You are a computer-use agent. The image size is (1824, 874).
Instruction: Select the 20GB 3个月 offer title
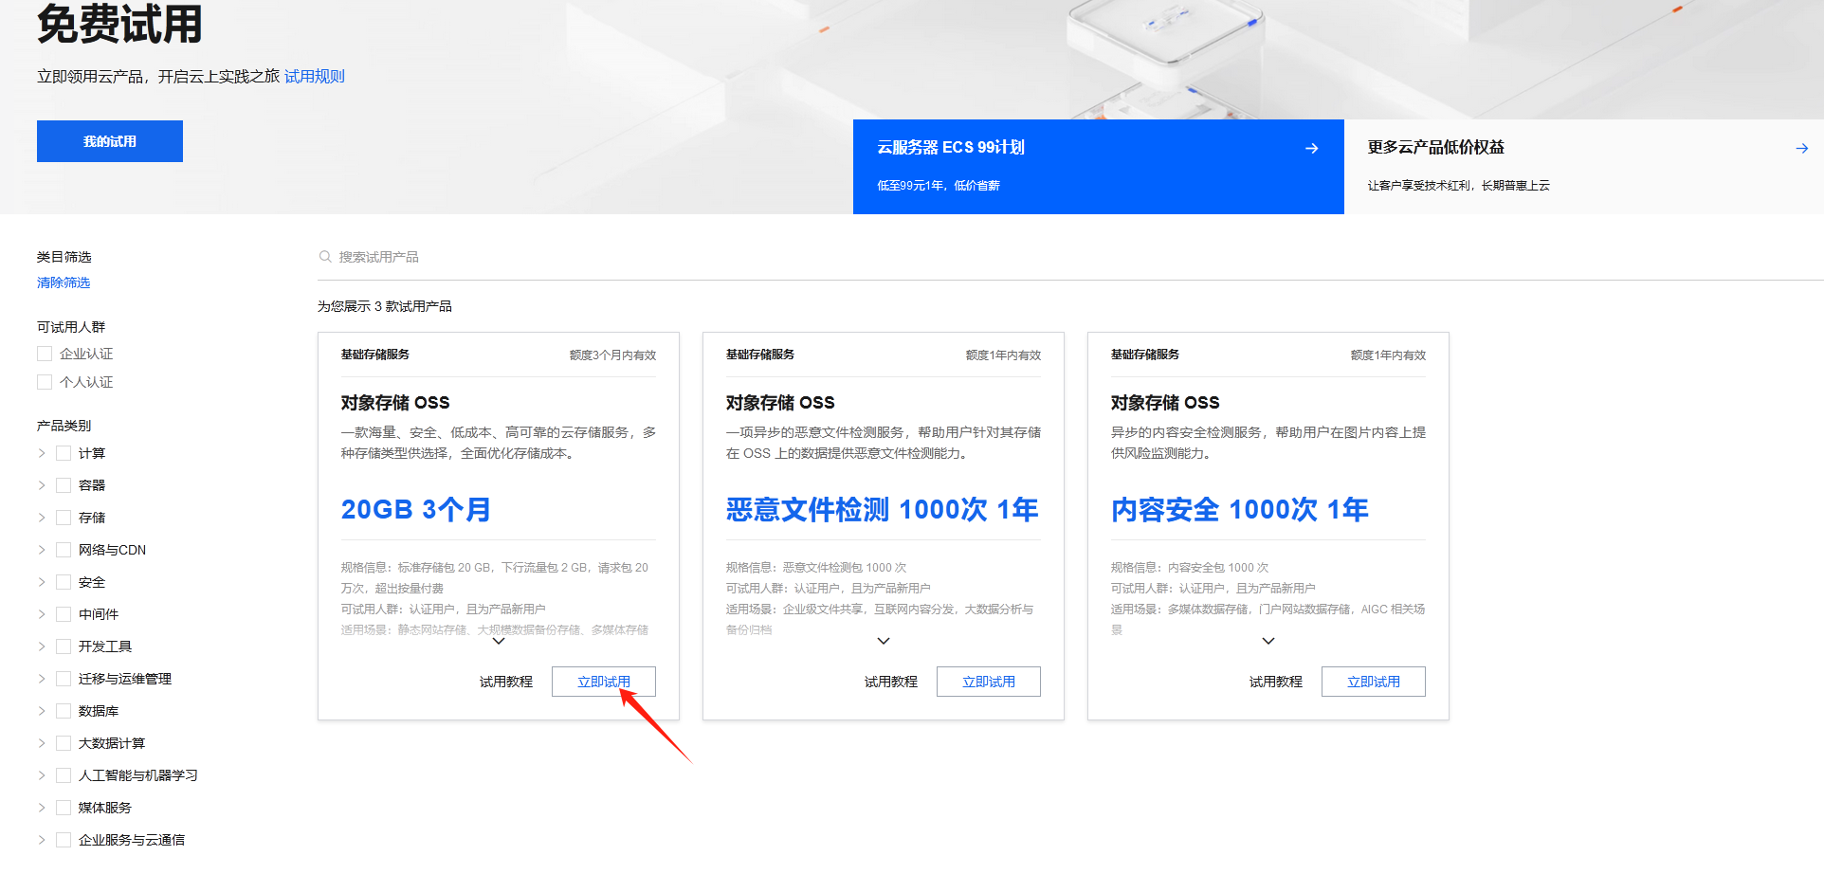(x=416, y=510)
